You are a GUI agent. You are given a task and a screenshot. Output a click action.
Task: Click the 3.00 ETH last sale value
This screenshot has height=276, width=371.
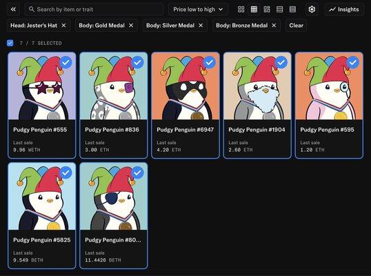pos(97,150)
